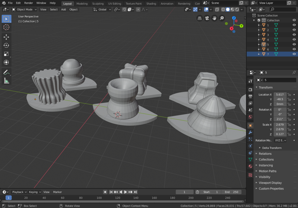Select the Annotate tool

point(6,72)
